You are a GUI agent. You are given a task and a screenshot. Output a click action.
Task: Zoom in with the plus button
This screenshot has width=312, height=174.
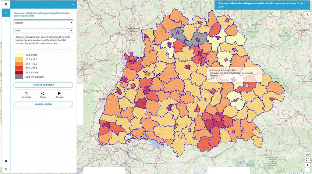(307, 165)
